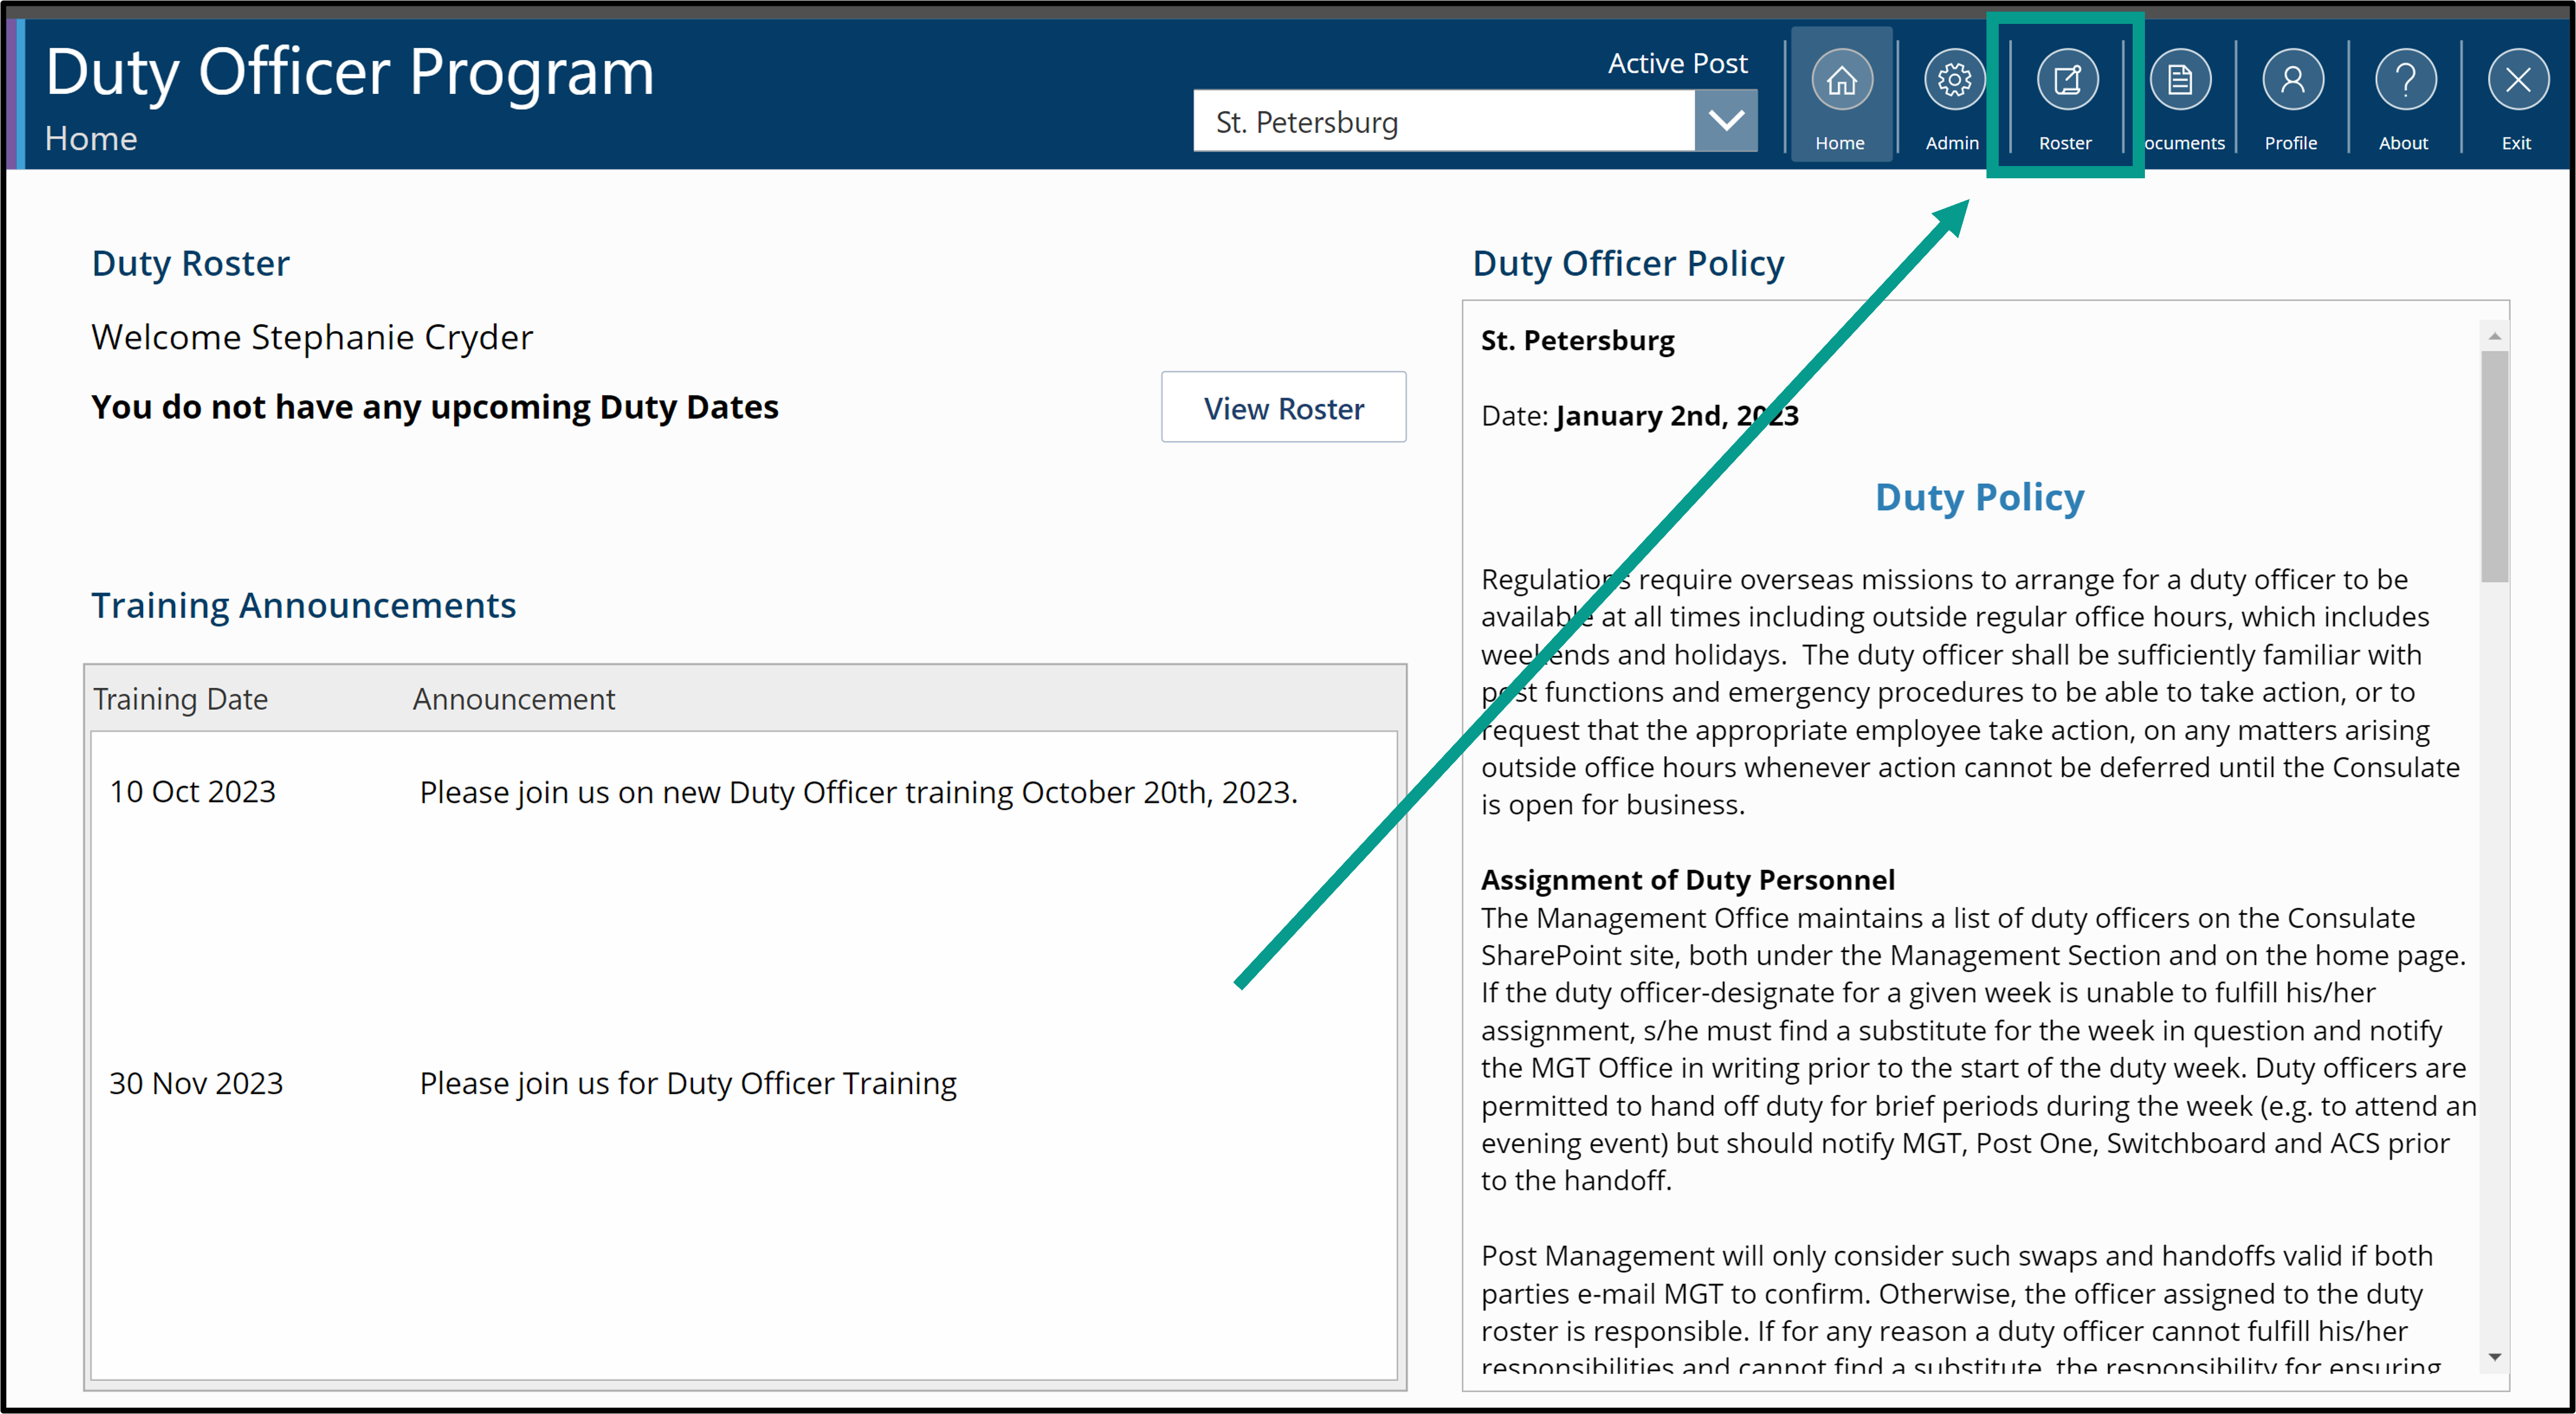Open the Admin gear icon

pyautogui.click(x=1953, y=81)
